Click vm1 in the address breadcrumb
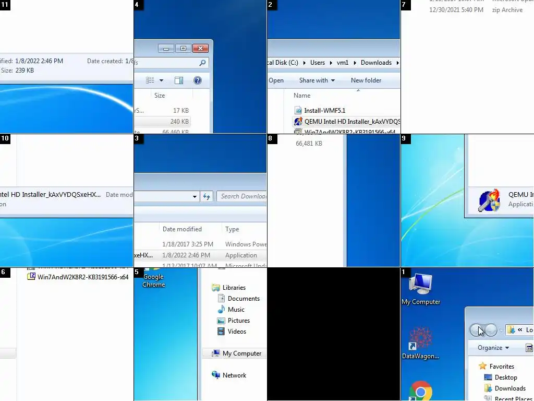Viewport: 534px width, 401px height. click(x=342, y=63)
